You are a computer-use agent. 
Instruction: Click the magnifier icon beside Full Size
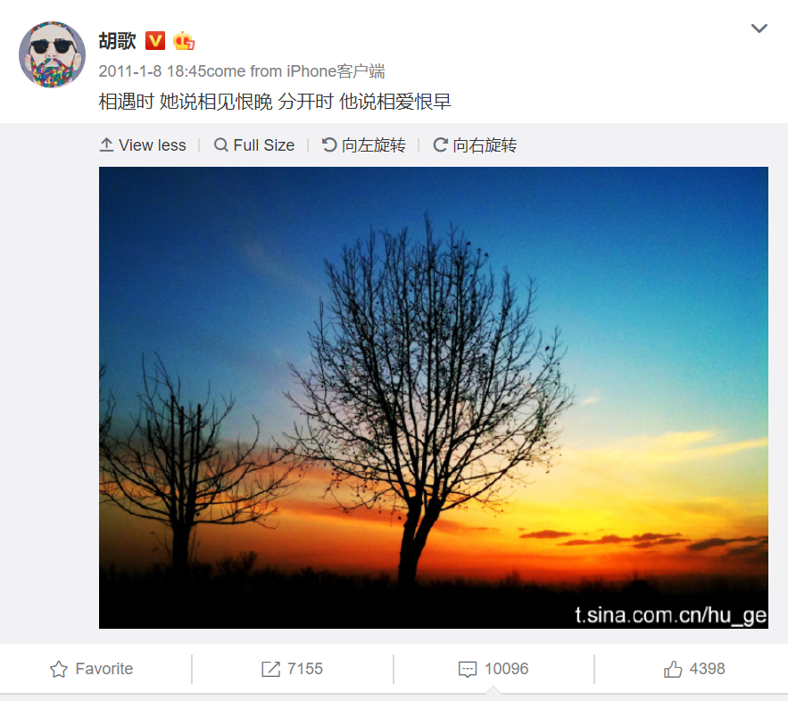pyautogui.click(x=220, y=145)
